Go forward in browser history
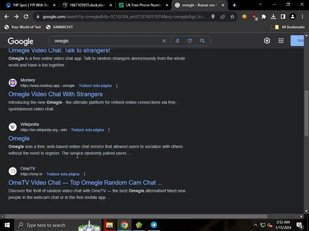The height and width of the screenshot is (231, 309). [x=16, y=17]
